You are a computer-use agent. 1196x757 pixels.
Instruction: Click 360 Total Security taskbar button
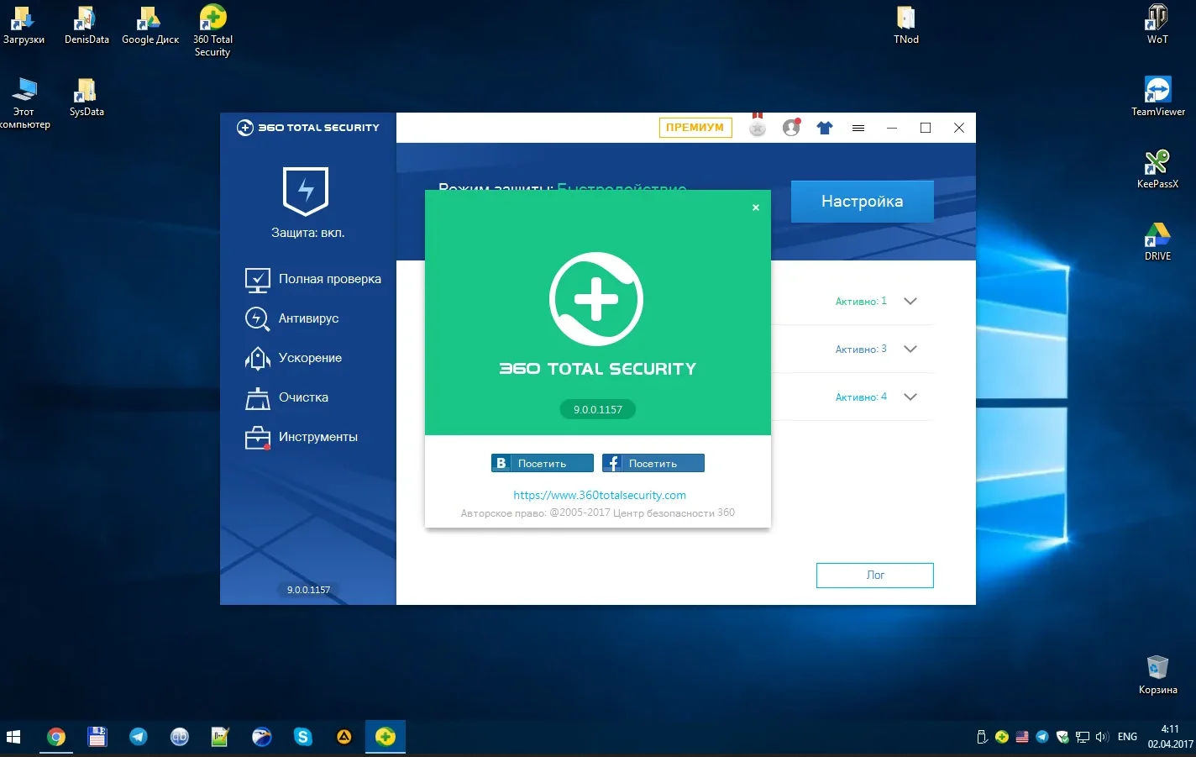tap(386, 737)
